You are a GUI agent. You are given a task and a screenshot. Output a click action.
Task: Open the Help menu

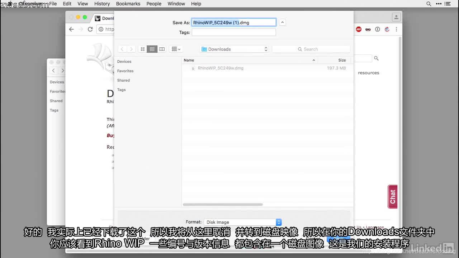click(196, 4)
